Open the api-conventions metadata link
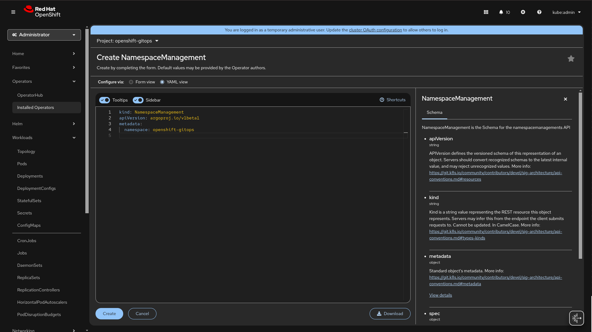Image resolution: width=592 pixels, height=332 pixels. (496, 281)
